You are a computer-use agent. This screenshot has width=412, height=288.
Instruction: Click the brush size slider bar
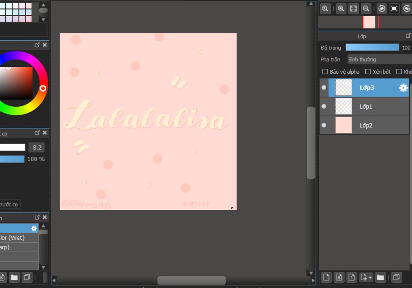click(x=12, y=147)
